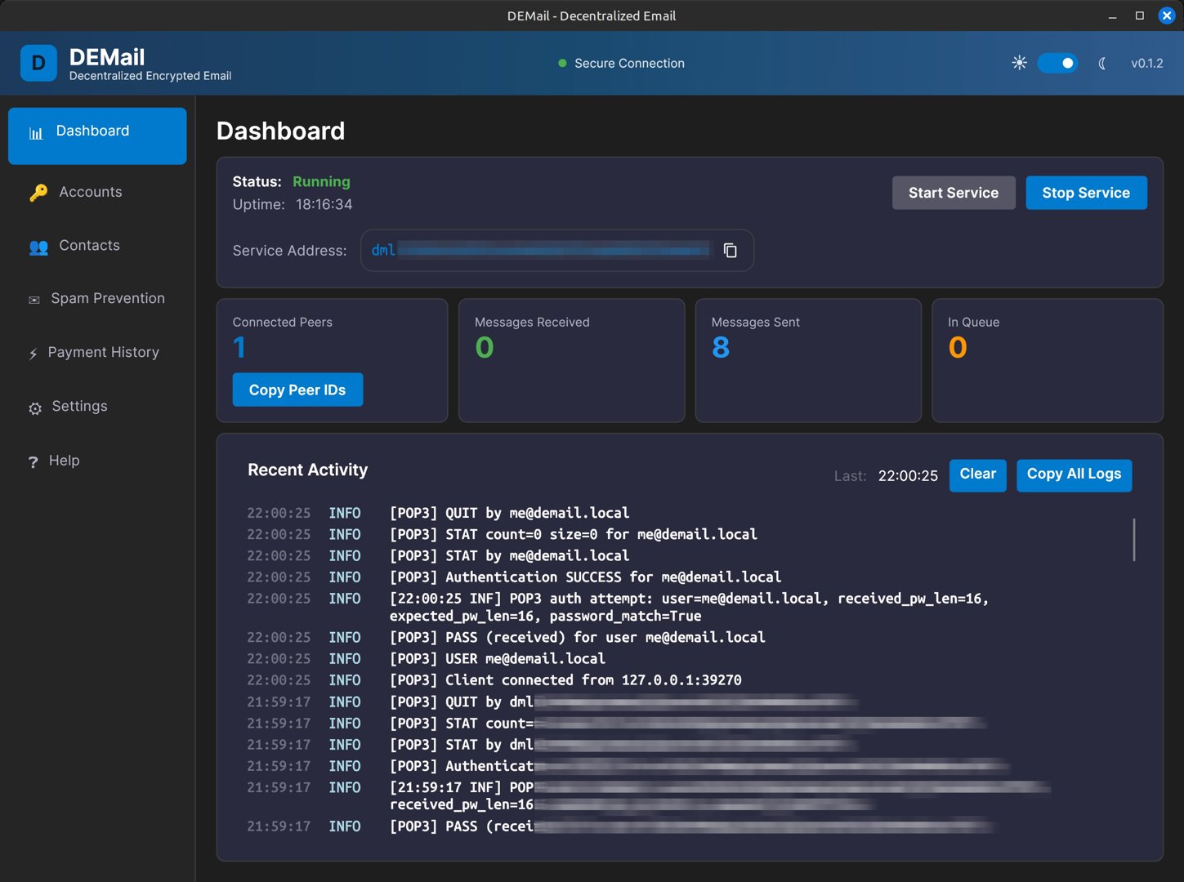Click the DEMail logo icon
The height and width of the screenshot is (882, 1184).
38,63
